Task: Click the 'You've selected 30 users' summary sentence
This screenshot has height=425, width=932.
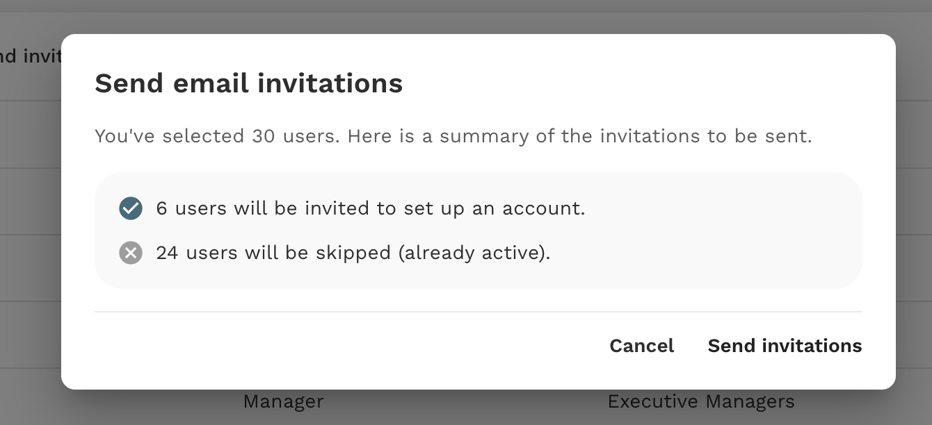Action: pyautogui.click(x=453, y=136)
